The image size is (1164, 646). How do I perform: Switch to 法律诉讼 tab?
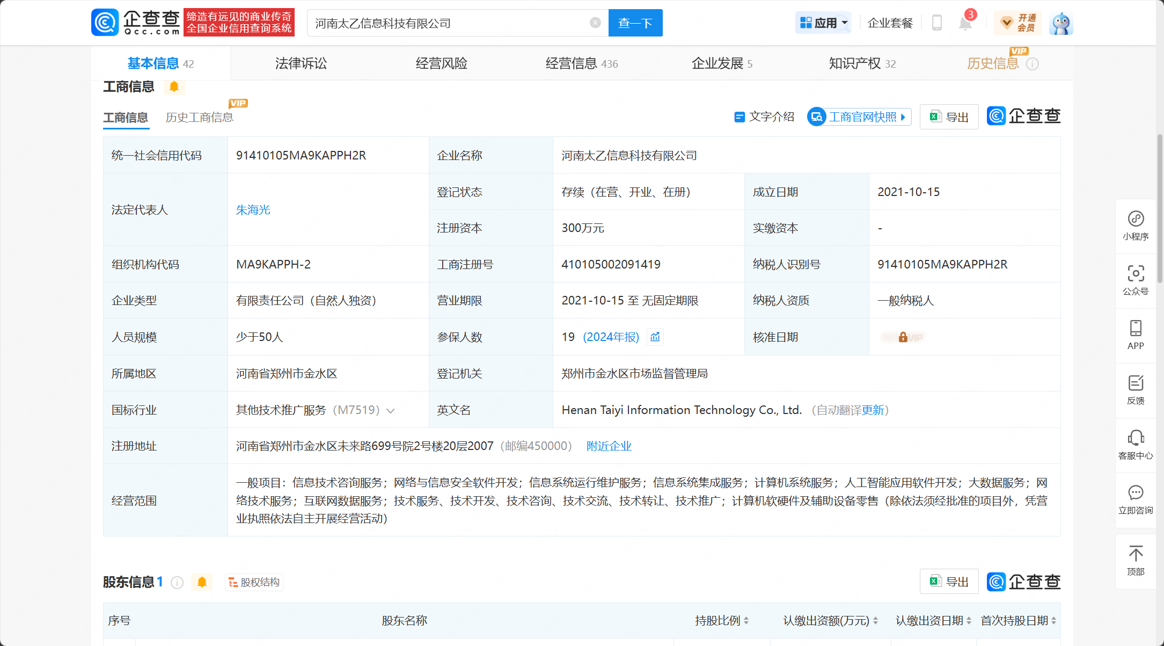pos(301,63)
